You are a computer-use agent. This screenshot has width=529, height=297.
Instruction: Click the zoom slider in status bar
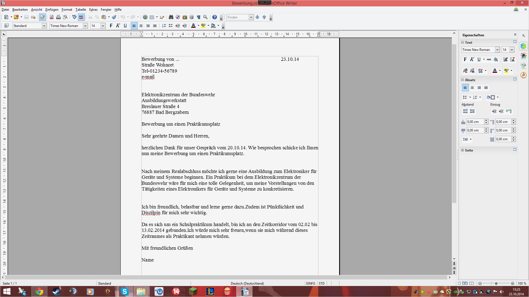tap(496, 283)
